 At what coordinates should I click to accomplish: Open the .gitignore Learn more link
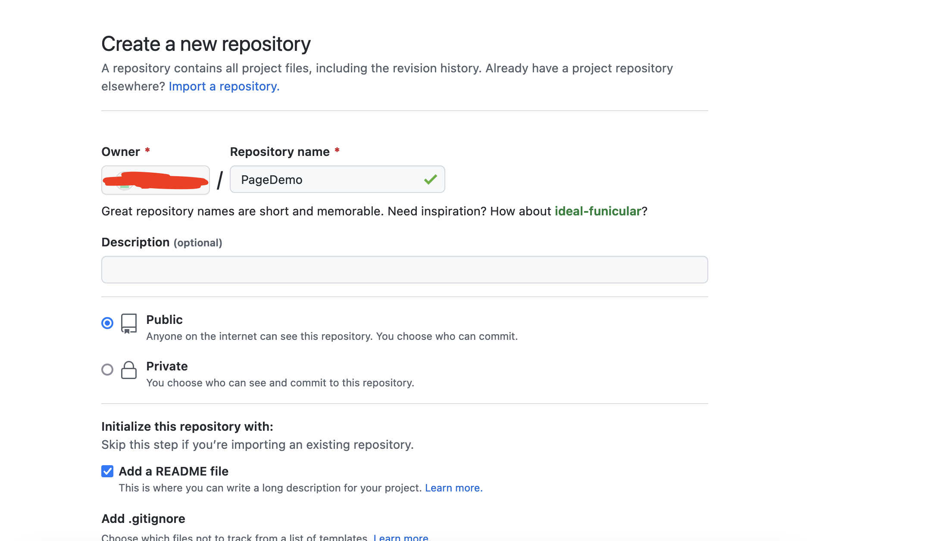(x=400, y=537)
